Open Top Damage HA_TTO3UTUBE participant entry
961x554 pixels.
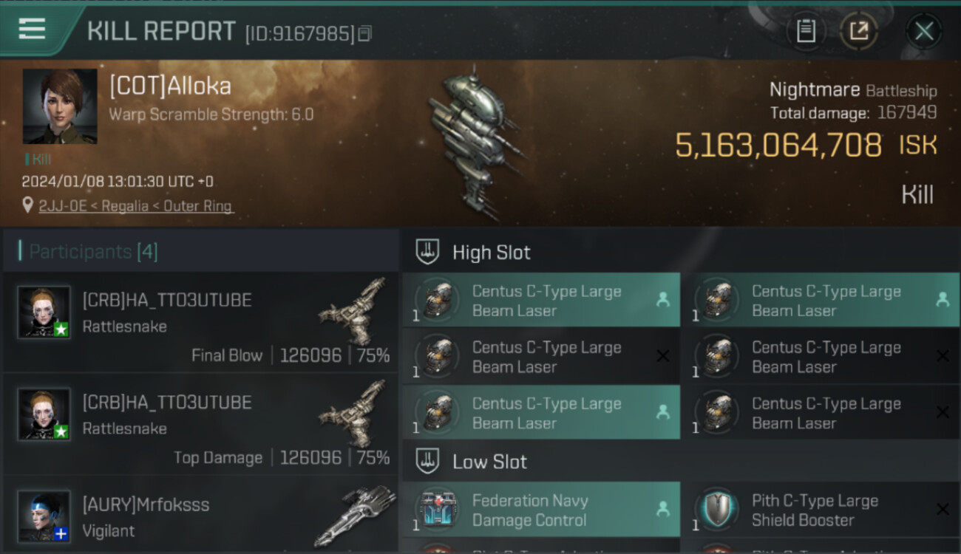coord(200,425)
